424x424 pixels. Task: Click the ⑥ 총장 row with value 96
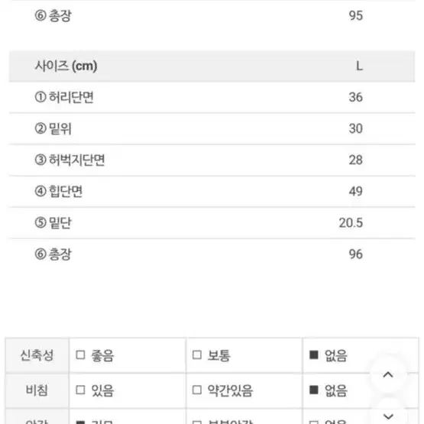click(212, 254)
